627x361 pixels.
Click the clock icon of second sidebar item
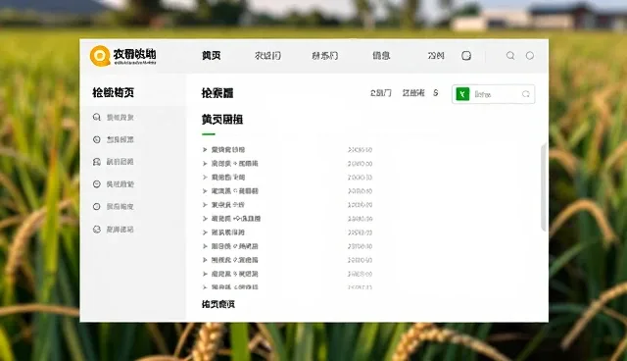(97, 139)
